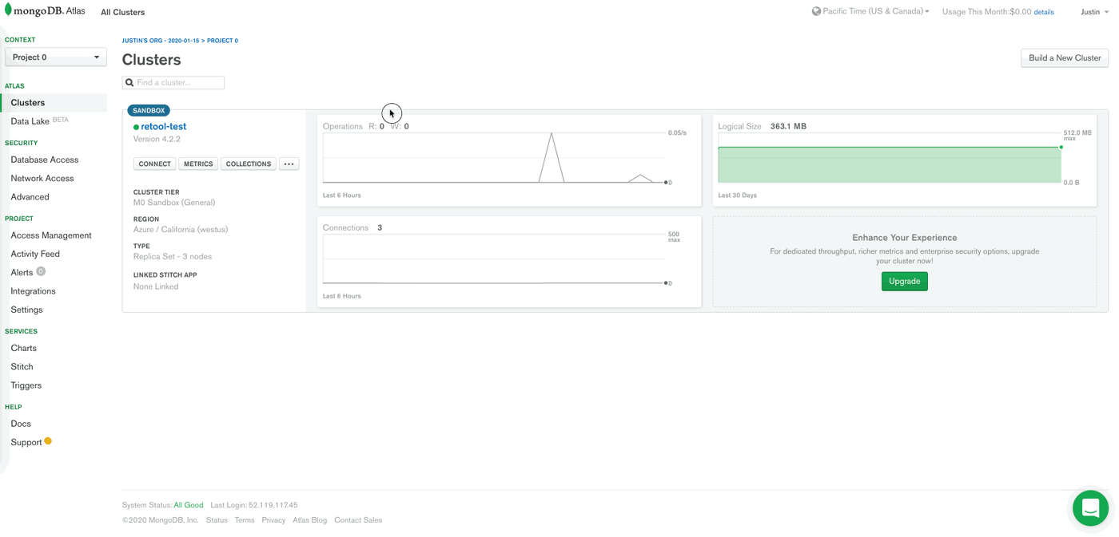Open the retool-test cluster link
The height and width of the screenshot is (537, 1119).
pos(164,127)
